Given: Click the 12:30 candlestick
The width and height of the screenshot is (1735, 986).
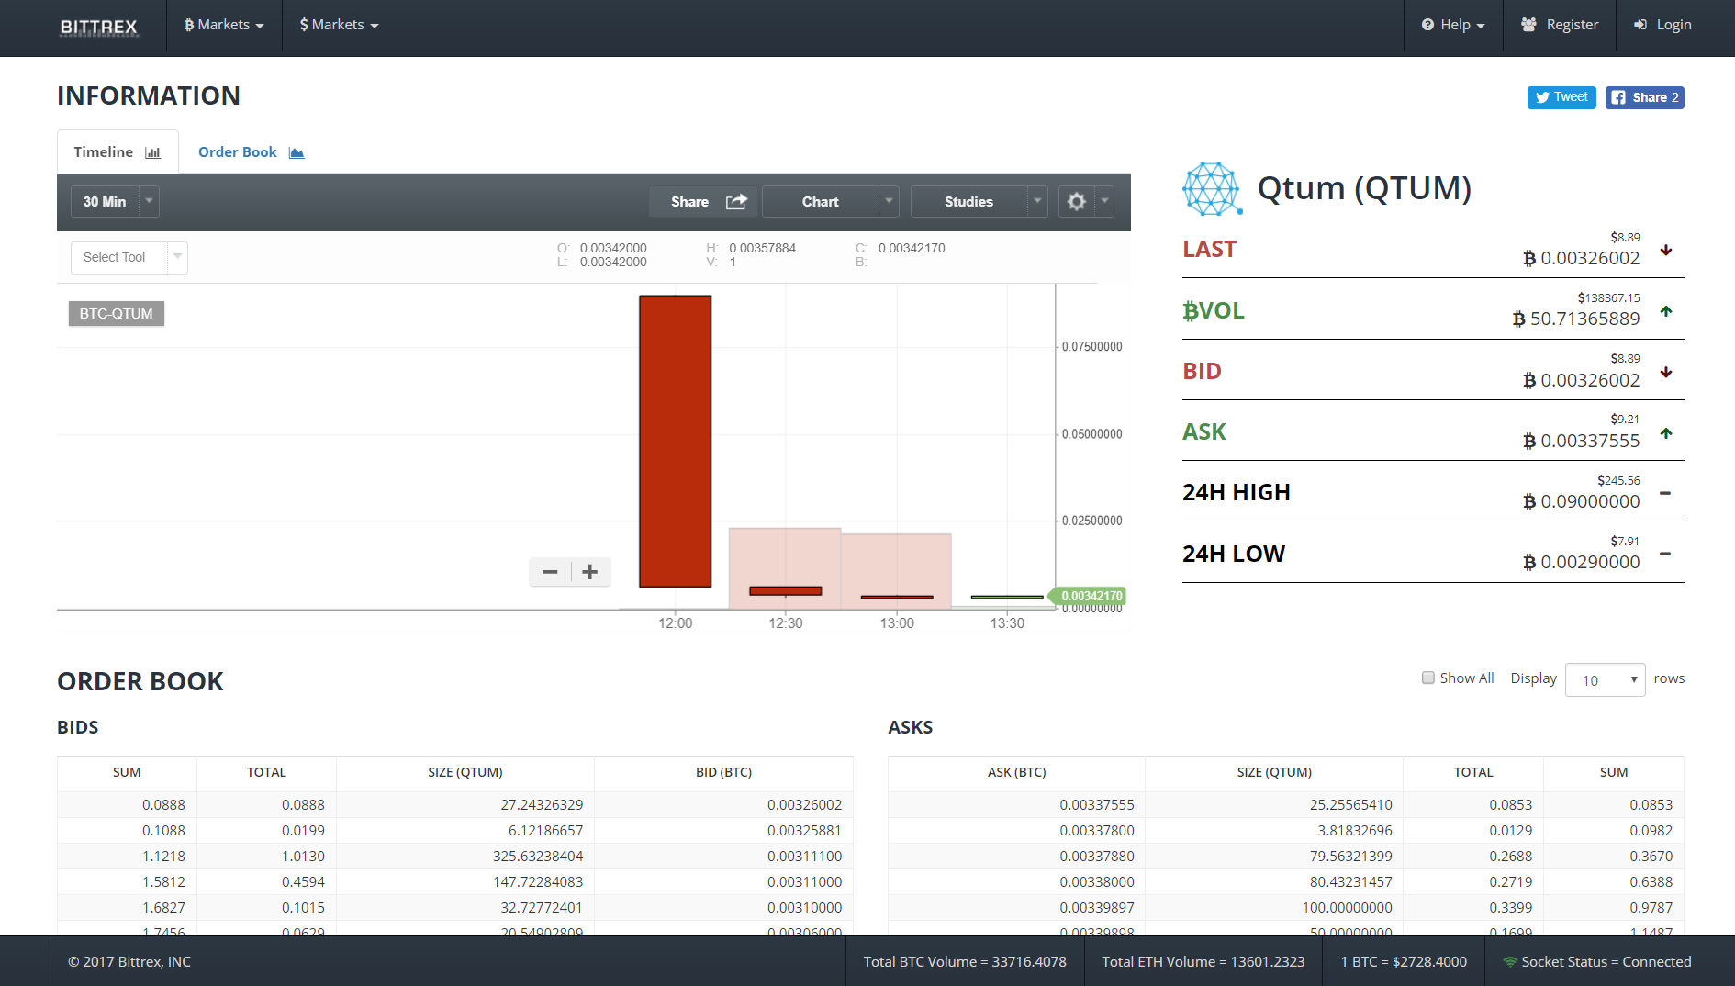Looking at the screenshot, I should tap(786, 590).
